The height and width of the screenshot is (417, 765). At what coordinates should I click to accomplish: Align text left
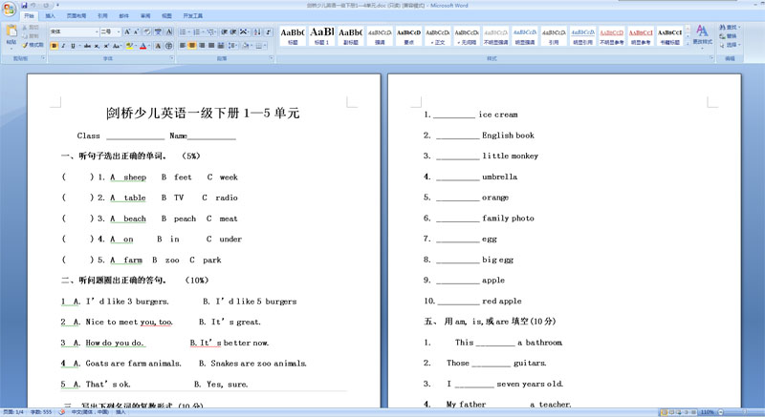tap(183, 46)
